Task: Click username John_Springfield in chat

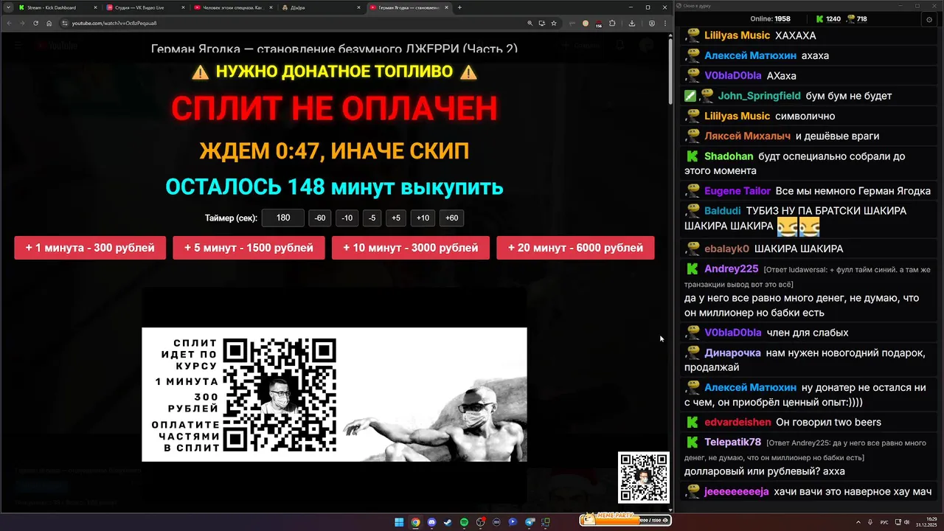Action: click(759, 96)
